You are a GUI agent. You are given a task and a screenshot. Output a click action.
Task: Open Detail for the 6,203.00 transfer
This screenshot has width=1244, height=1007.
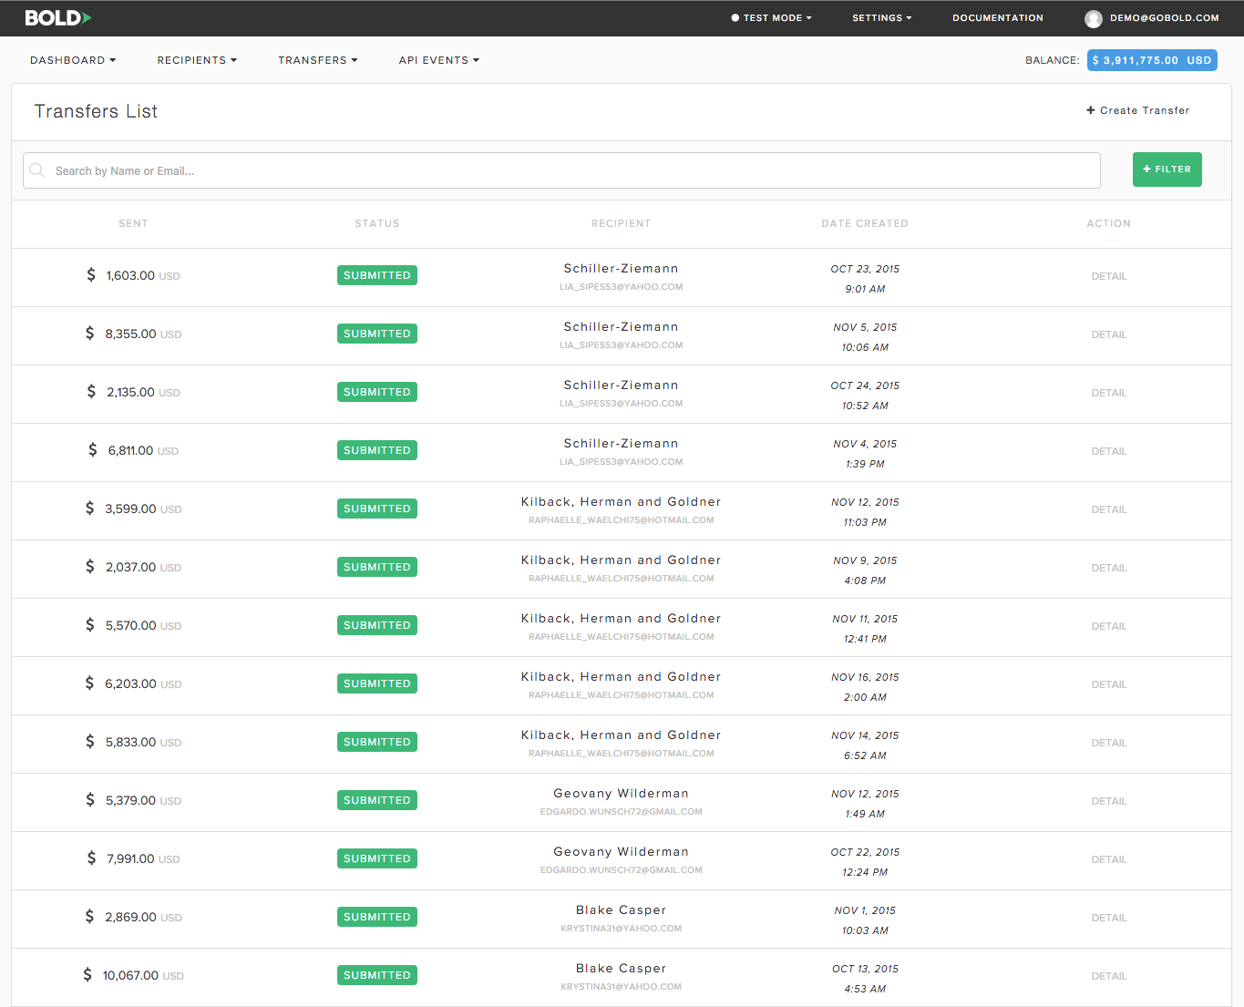point(1109,684)
